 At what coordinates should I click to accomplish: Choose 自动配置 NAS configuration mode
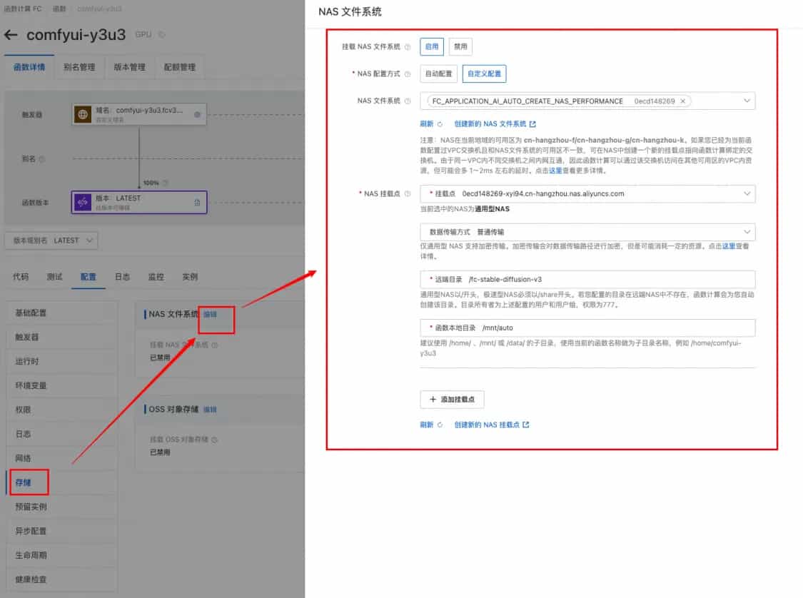tap(438, 74)
